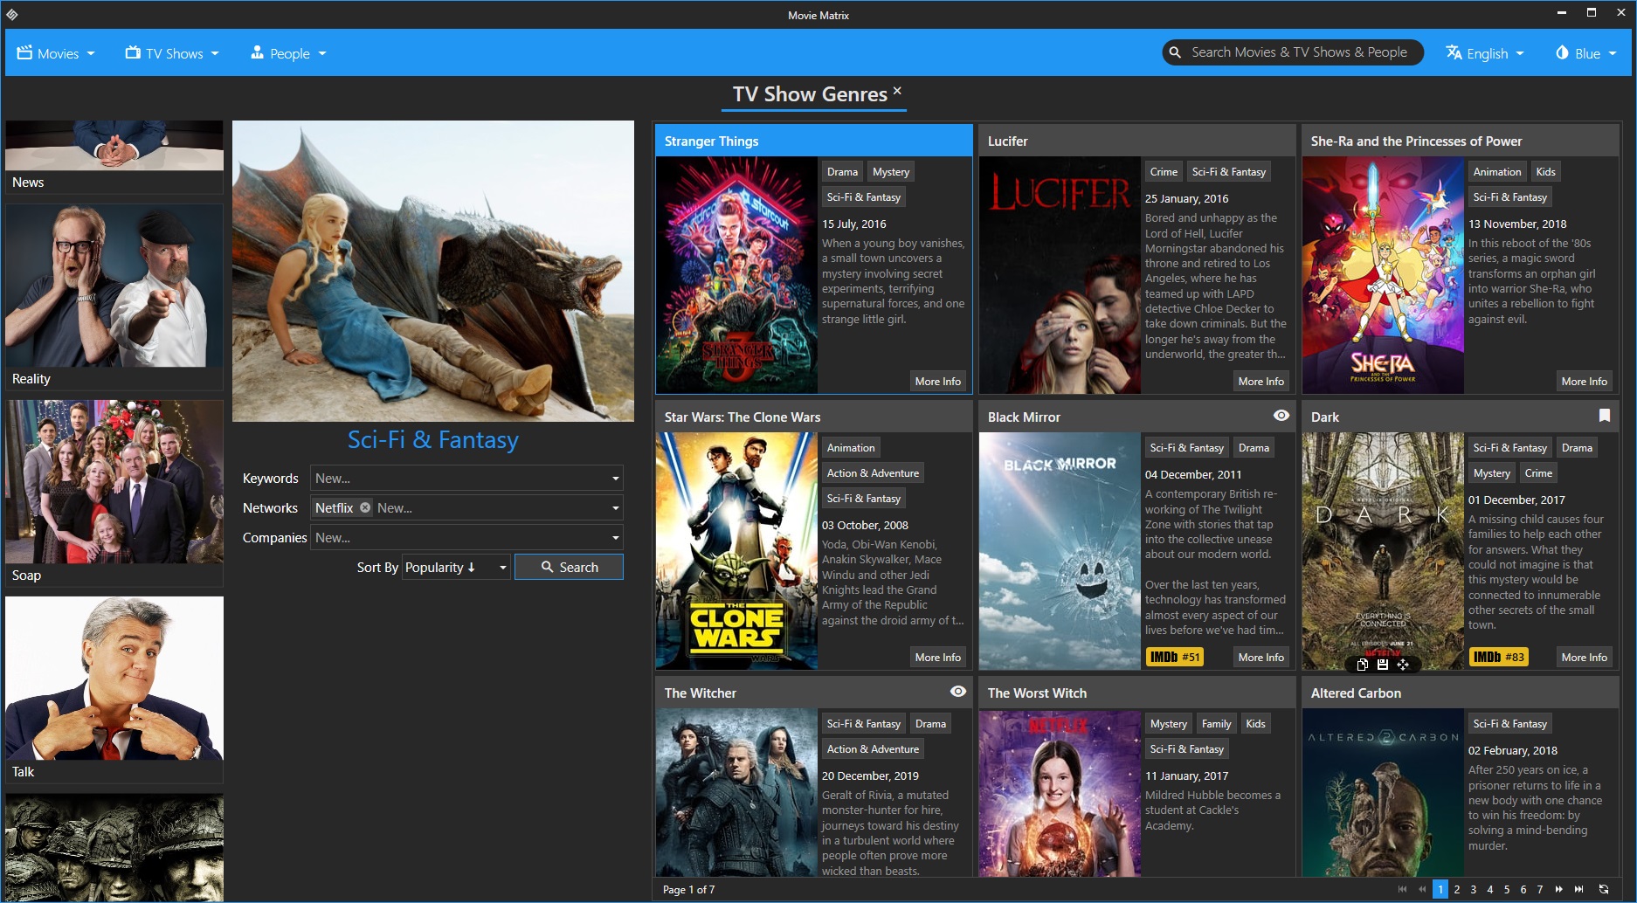Open IMDb #51 badge for Black Mirror

(x=1174, y=657)
